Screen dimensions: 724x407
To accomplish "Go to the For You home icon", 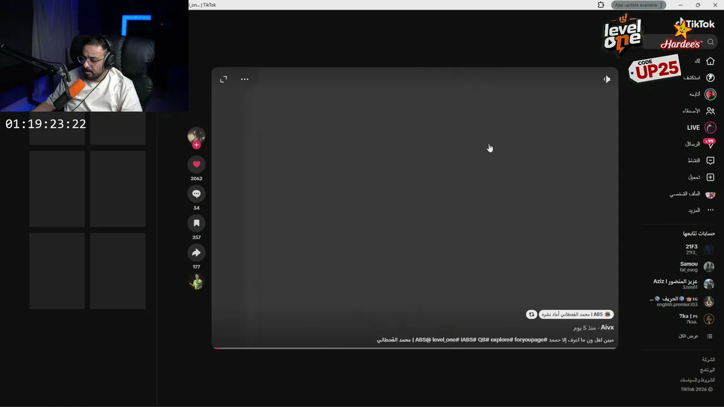I will 710,61.
